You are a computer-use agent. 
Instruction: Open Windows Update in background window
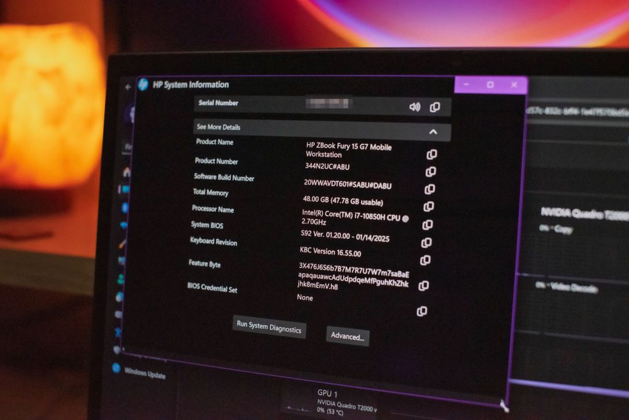(145, 373)
